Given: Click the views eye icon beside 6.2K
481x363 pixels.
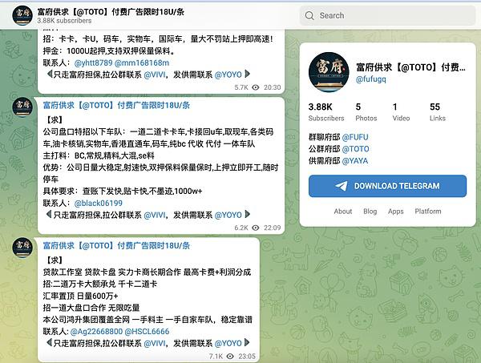Looking at the screenshot, I should click(x=255, y=228).
